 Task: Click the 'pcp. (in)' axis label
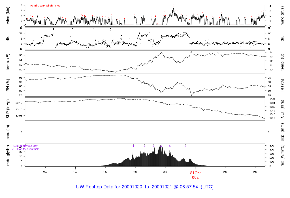pos(8,132)
